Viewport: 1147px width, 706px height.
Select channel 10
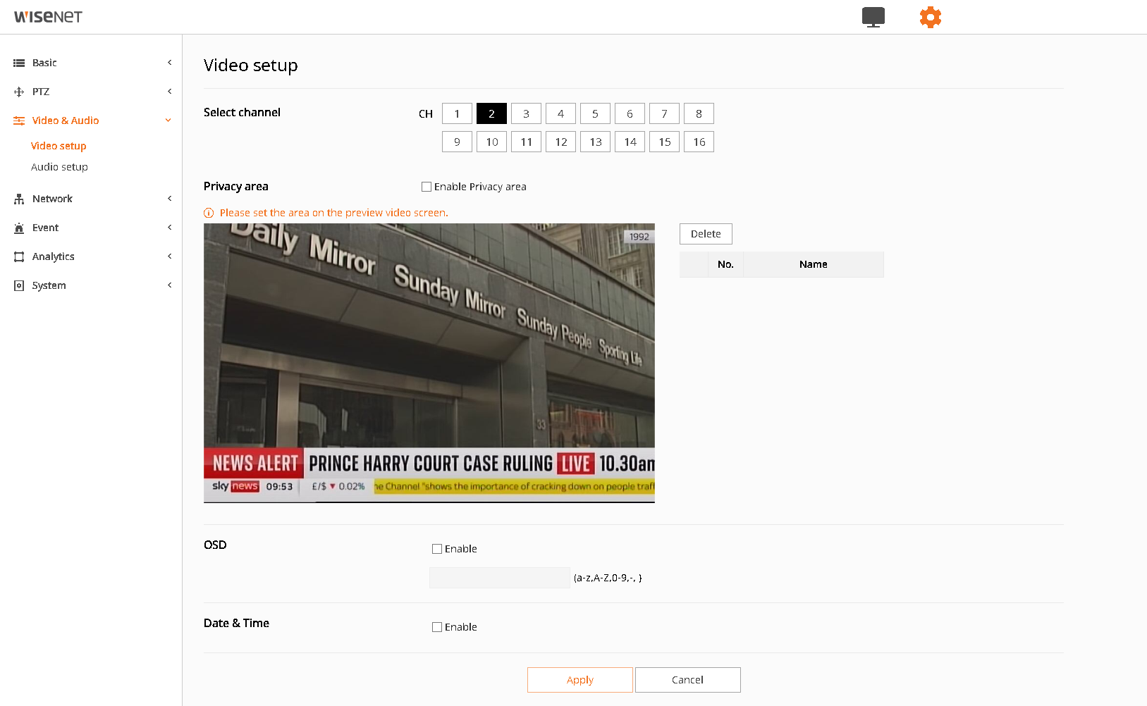(x=491, y=142)
